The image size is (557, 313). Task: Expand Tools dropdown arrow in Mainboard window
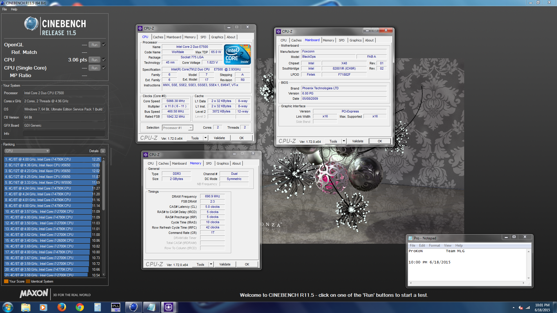coord(344,141)
